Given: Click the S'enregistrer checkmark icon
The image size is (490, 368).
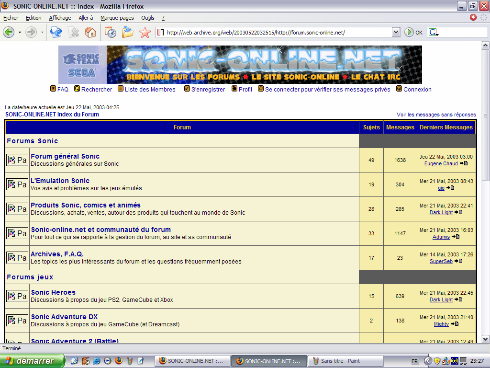Looking at the screenshot, I should tap(187, 89).
